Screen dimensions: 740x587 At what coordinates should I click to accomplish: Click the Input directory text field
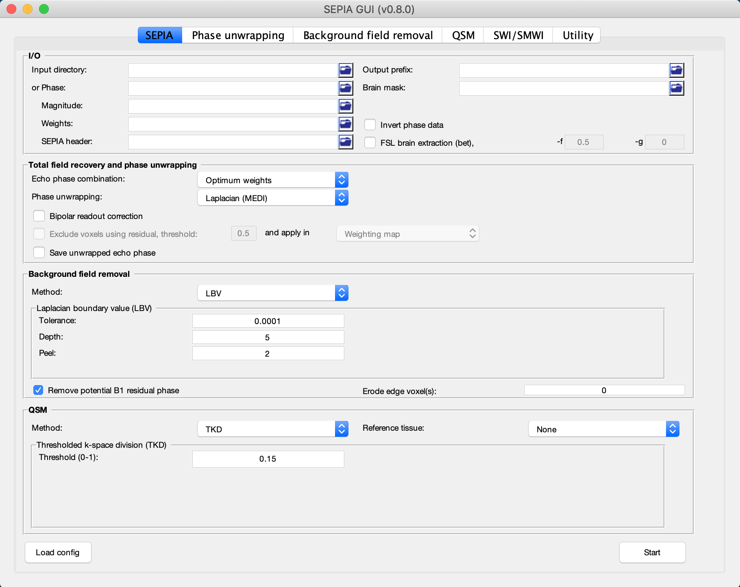point(233,70)
